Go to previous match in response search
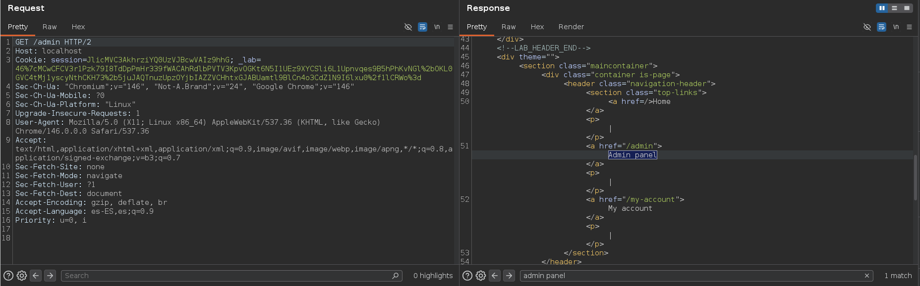This screenshot has height=286, width=920. click(x=495, y=276)
